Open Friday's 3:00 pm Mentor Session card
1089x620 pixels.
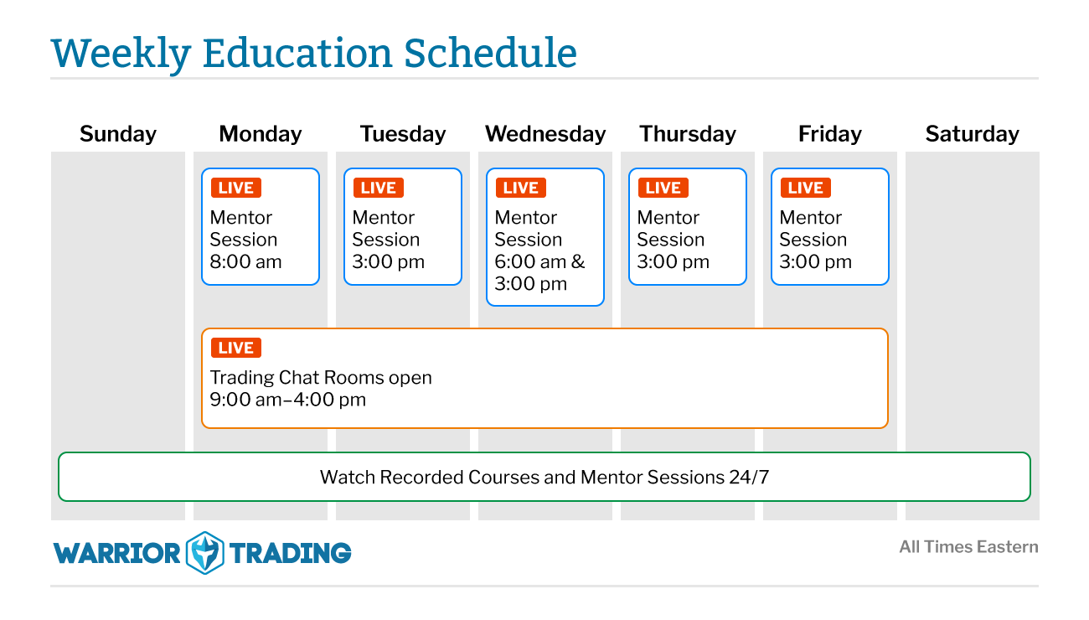830,227
